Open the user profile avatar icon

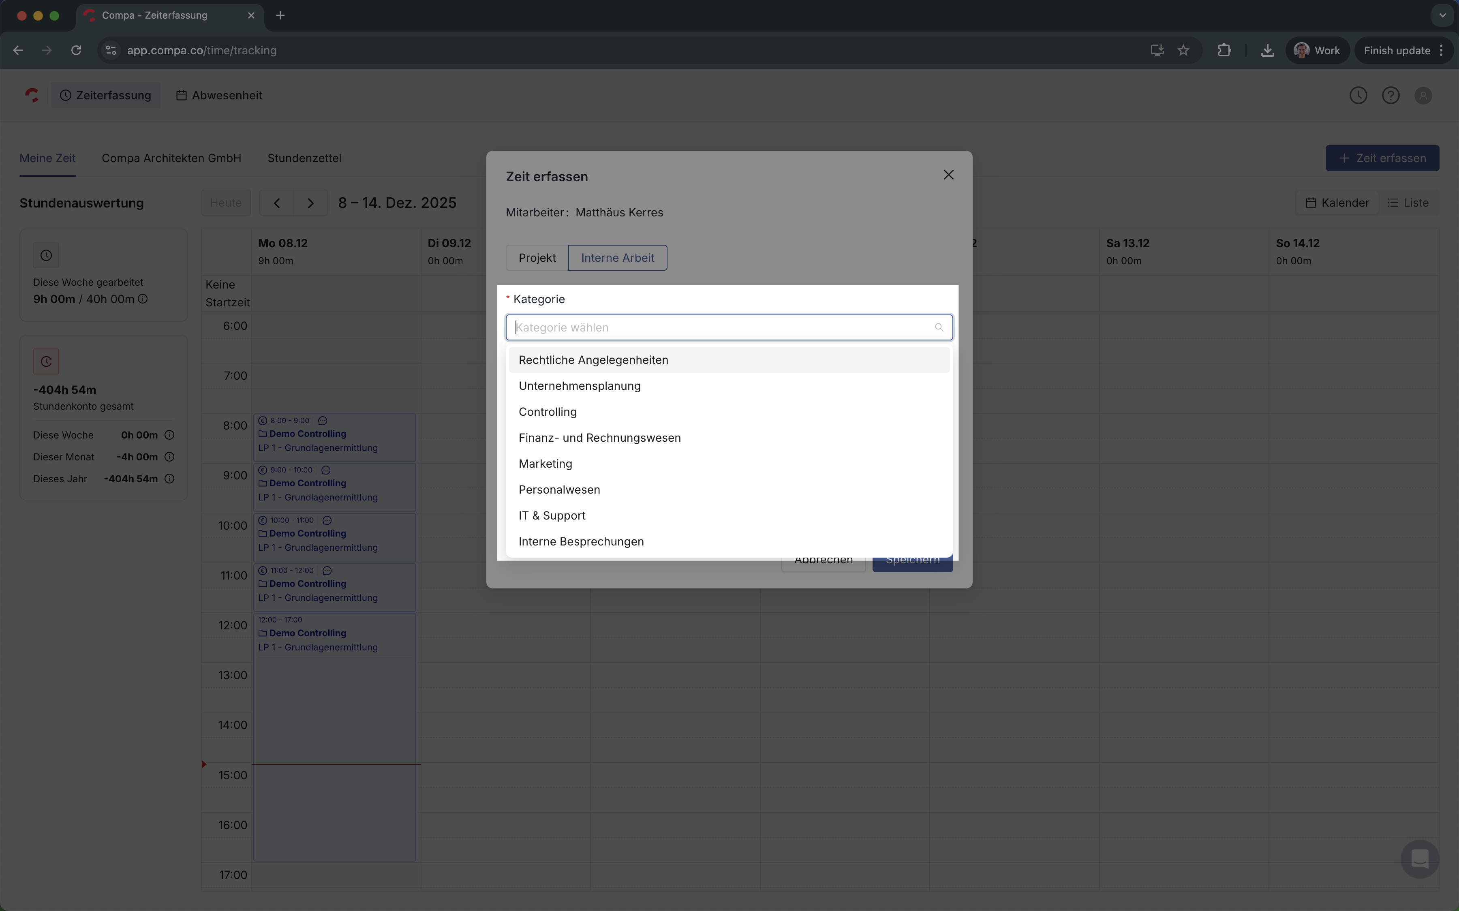(x=1423, y=95)
